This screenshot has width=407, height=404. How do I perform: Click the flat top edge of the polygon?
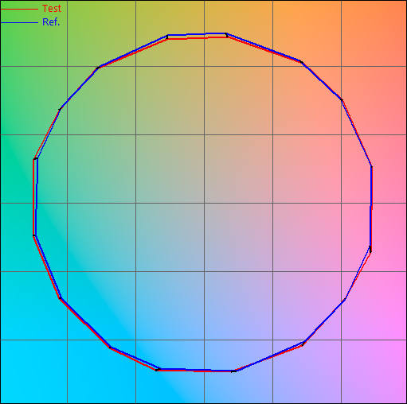pos(197,36)
